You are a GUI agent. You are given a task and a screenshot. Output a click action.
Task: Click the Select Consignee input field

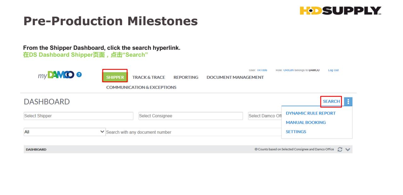point(191,116)
